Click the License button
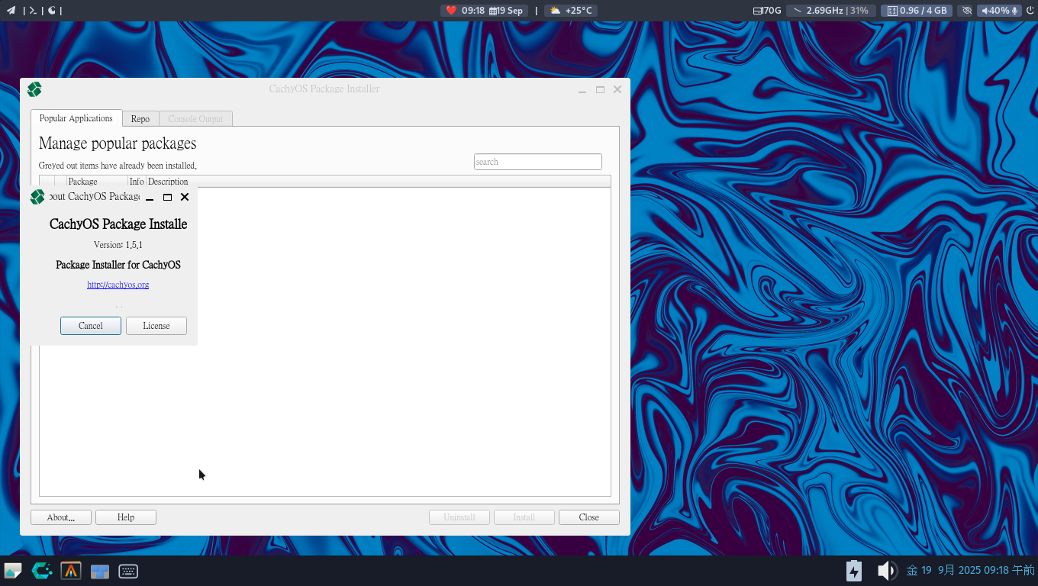The height and width of the screenshot is (586, 1038). pyautogui.click(x=156, y=326)
